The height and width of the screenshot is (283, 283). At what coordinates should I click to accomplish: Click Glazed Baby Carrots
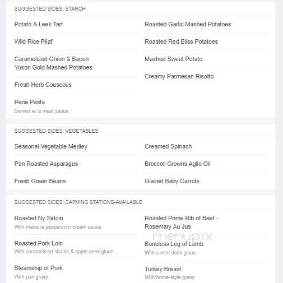[172, 181]
